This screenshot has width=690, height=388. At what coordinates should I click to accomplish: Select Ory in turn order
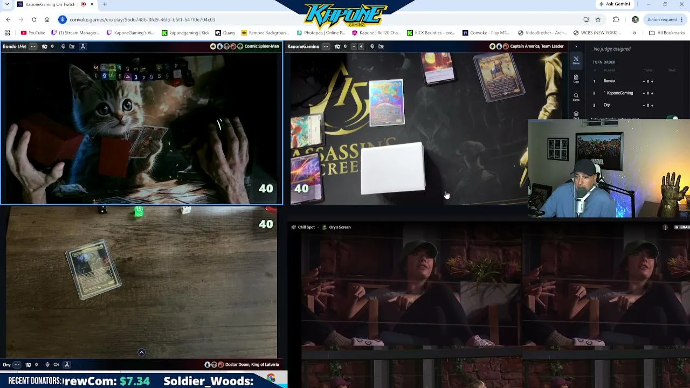(x=606, y=105)
